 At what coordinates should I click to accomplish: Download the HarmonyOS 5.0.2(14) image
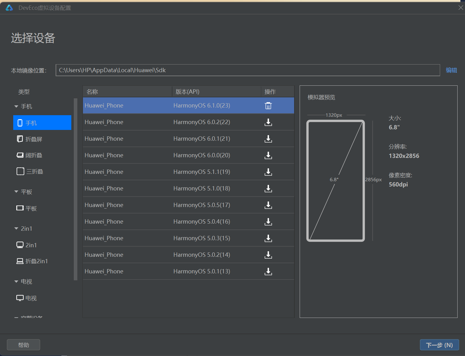268,255
